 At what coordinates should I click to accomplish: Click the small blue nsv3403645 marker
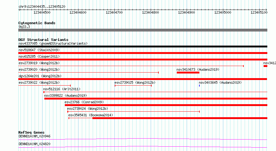click(x=199, y=86)
